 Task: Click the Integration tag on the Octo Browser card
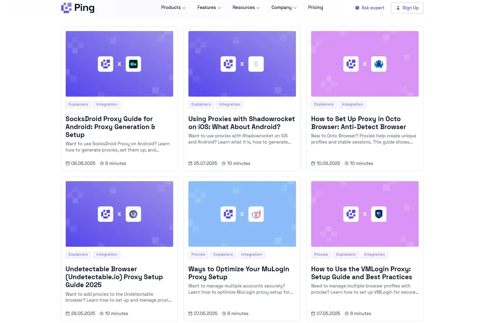(x=352, y=105)
